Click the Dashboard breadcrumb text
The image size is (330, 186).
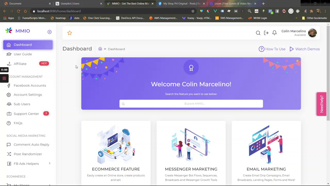pos(116,49)
